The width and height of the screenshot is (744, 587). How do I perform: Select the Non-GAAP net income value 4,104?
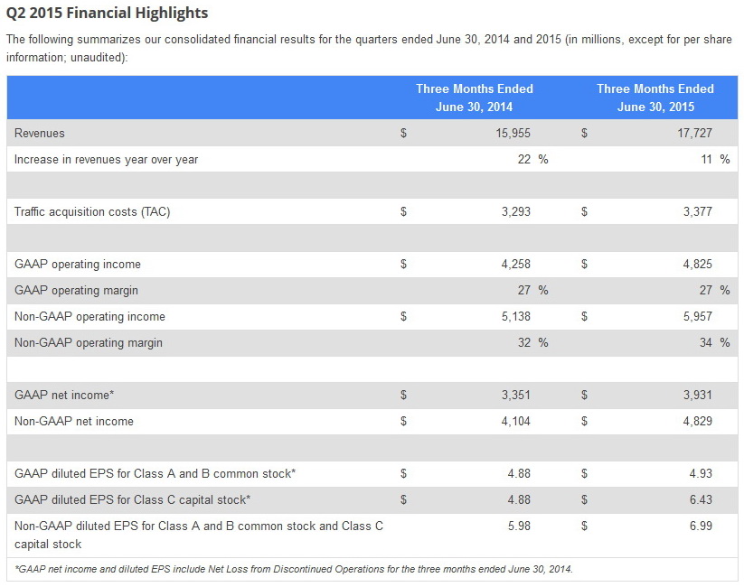[516, 422]
